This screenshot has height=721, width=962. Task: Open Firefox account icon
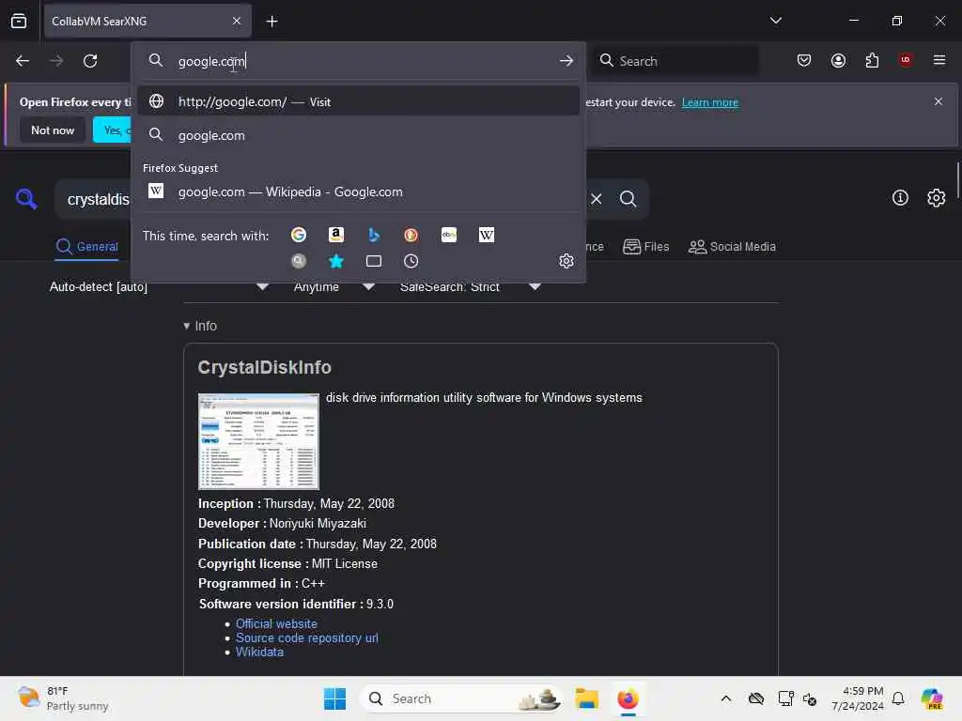pos(838,60)
